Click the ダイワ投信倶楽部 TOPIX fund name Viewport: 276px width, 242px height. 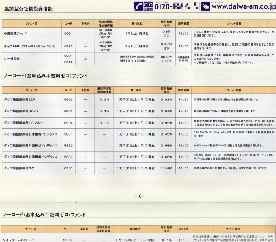click(21, 111)
